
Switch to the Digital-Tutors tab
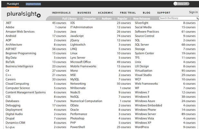coord(33,4)
